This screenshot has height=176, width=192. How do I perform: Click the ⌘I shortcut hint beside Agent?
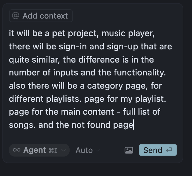(x=53, y=150)
